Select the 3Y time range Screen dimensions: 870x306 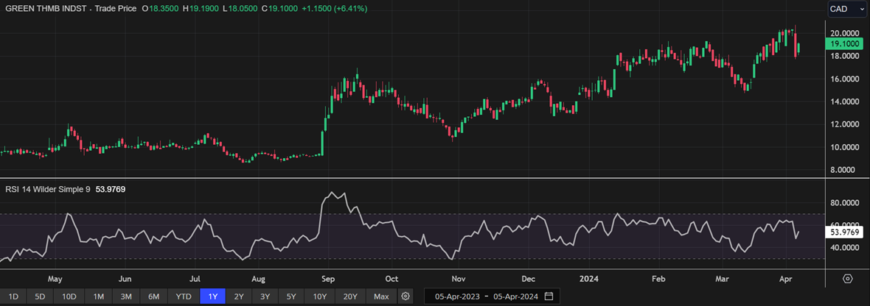(265, 296)
